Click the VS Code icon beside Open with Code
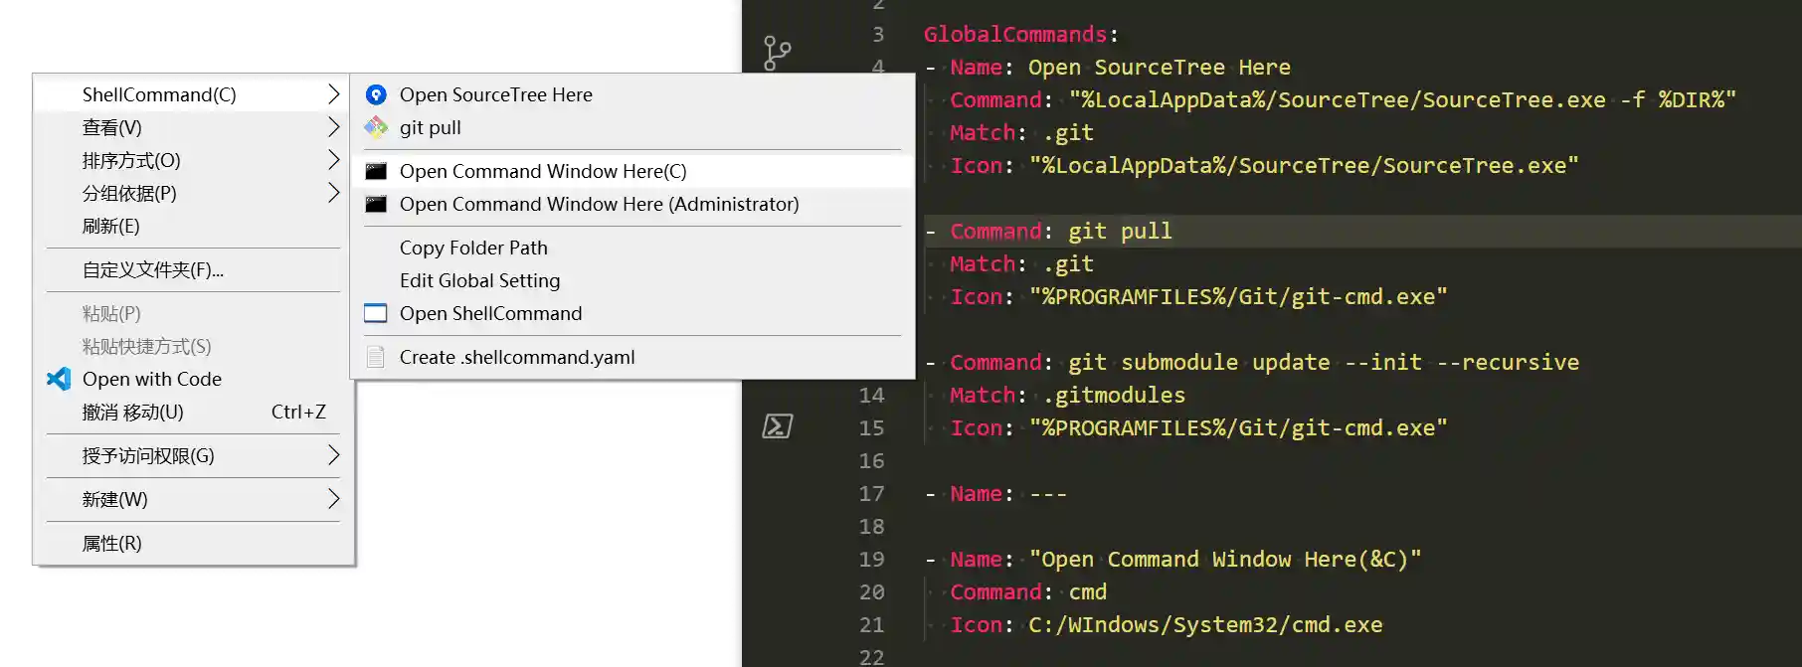 coord(59,379)
